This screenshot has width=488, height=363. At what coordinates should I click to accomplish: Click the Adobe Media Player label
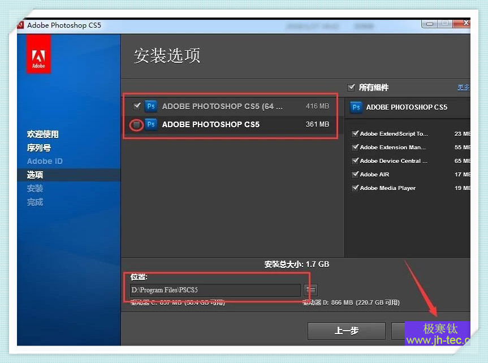[388, 188]
